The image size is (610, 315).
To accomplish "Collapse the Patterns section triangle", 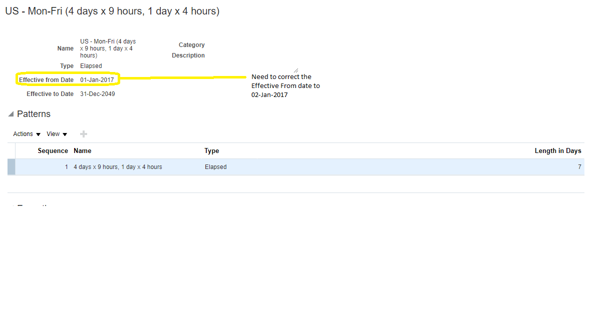I will pos(11,113).
